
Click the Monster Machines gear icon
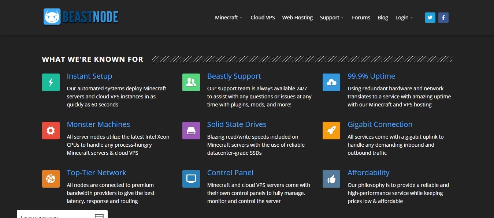(51, 131)
